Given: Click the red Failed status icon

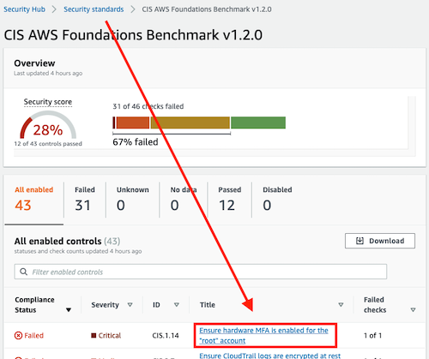Looking at the screenshot, I should coord(18,336).
